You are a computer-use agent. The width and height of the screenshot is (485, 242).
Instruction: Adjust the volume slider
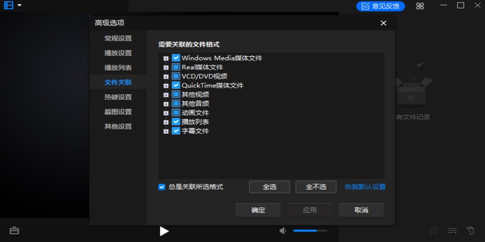(x=310, y=230)
